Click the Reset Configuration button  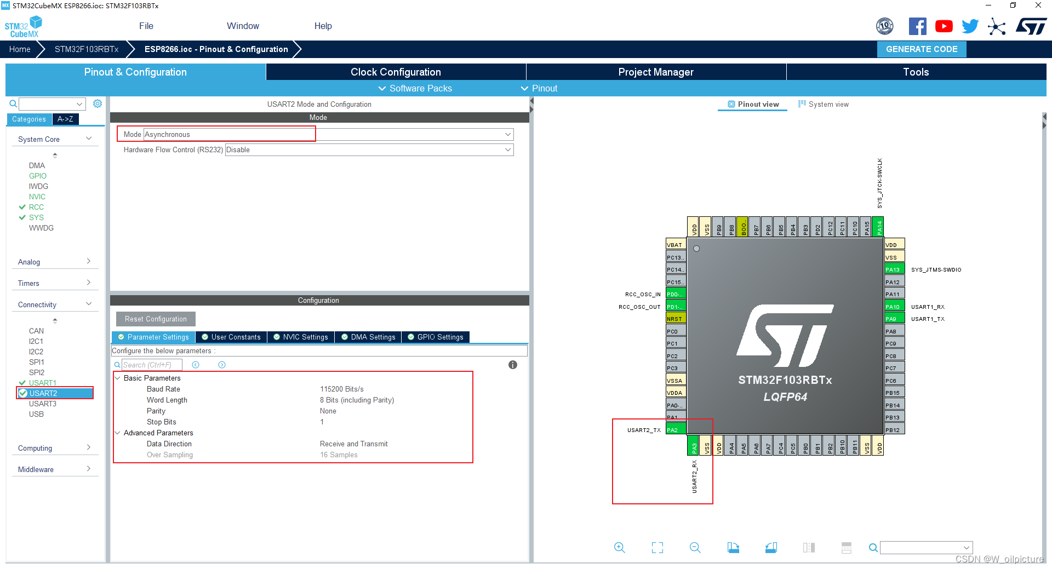156,319
